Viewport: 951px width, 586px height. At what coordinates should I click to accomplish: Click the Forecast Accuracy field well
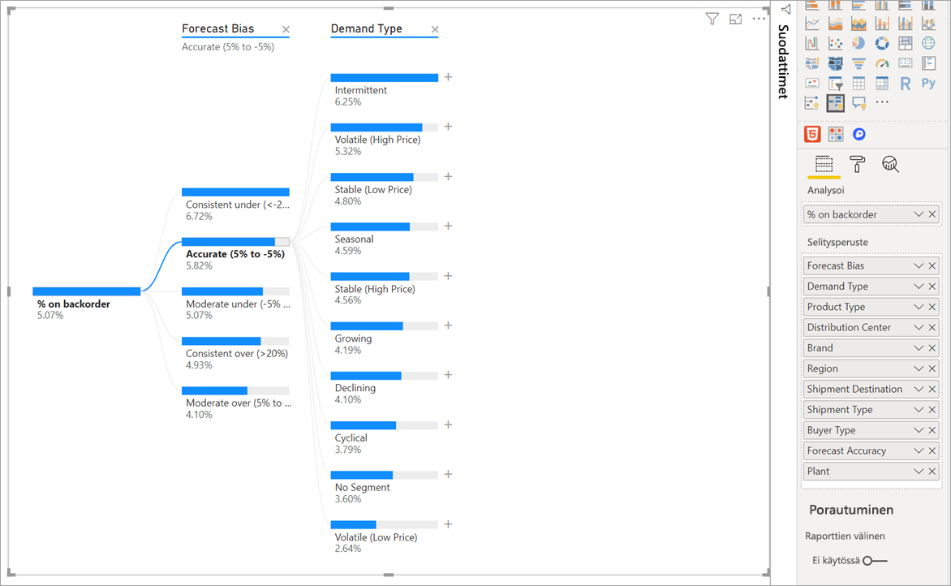(x=871, y=450)
